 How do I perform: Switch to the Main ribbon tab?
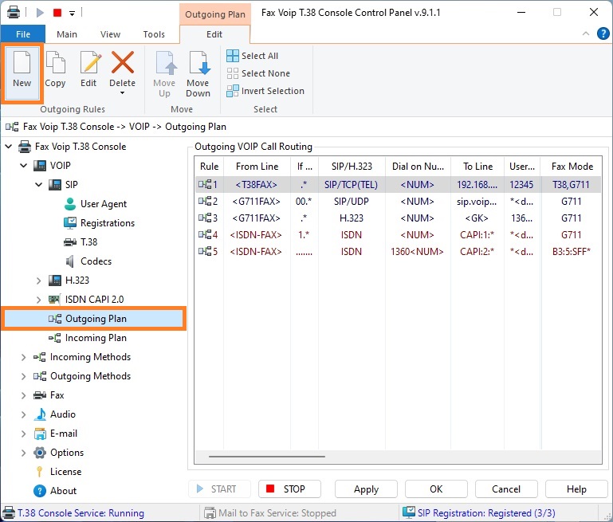(x=67, y=34)
